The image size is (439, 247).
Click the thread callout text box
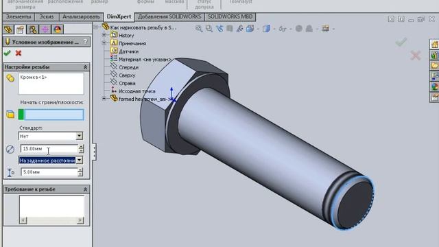[51, 207]
